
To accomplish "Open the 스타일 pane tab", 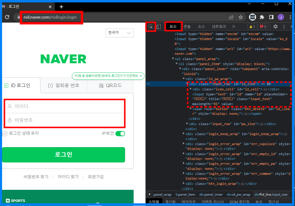I will coord(154,202).
